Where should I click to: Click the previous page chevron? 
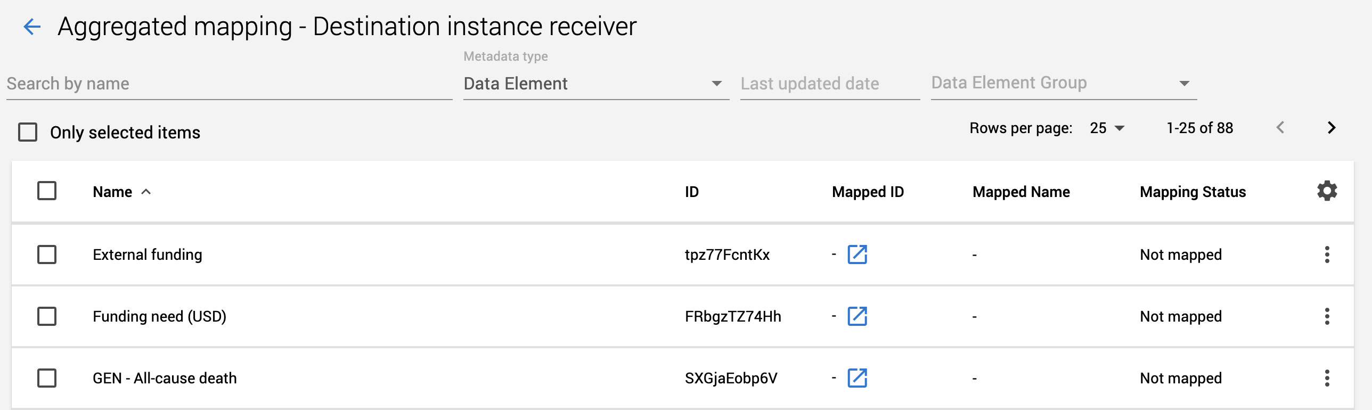click(1280, 128)
